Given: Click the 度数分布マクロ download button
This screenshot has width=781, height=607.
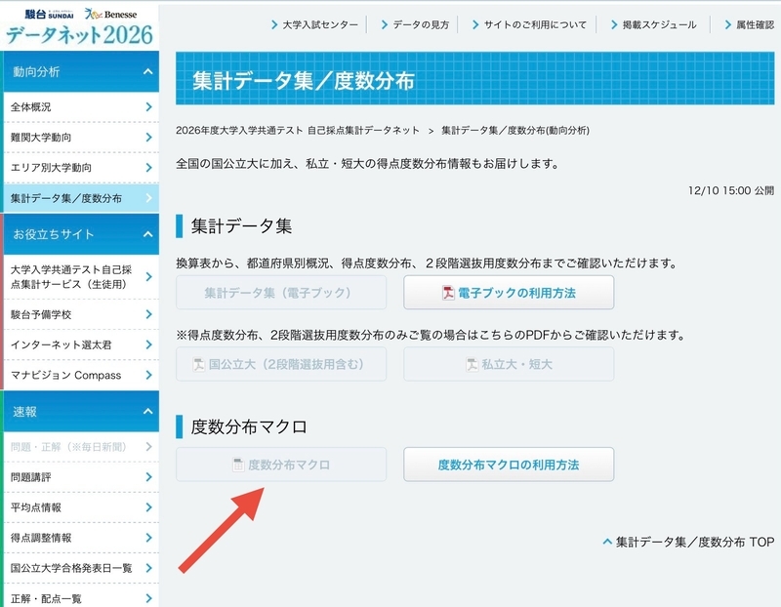Looking at the screenshot, I should [281, 465].
